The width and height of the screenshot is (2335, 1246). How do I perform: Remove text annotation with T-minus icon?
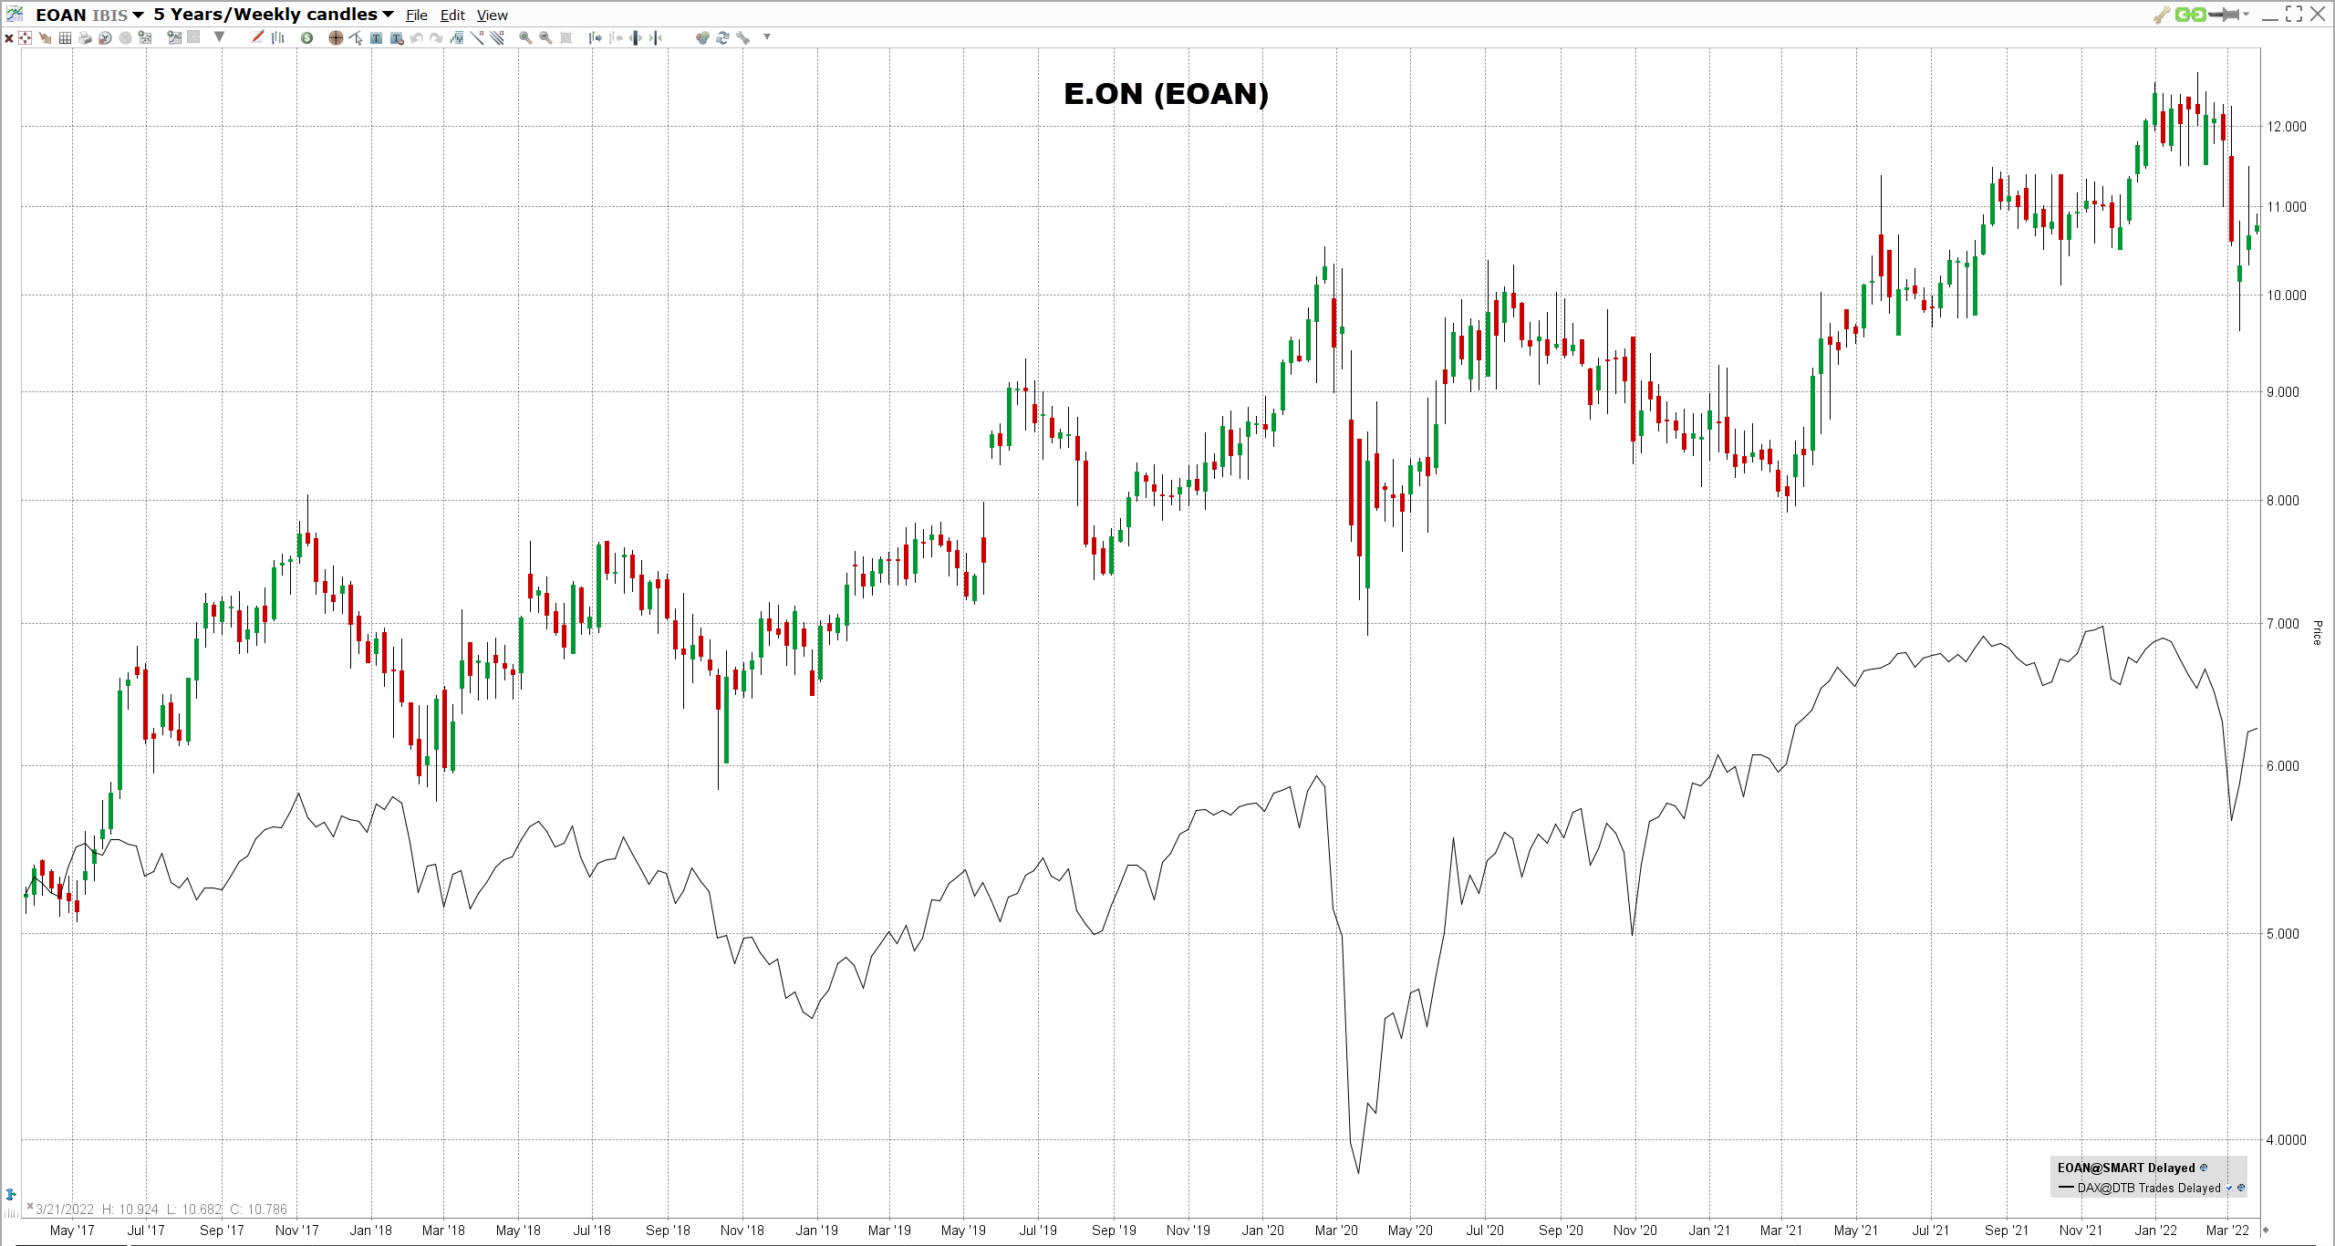(x=397, y=37)
